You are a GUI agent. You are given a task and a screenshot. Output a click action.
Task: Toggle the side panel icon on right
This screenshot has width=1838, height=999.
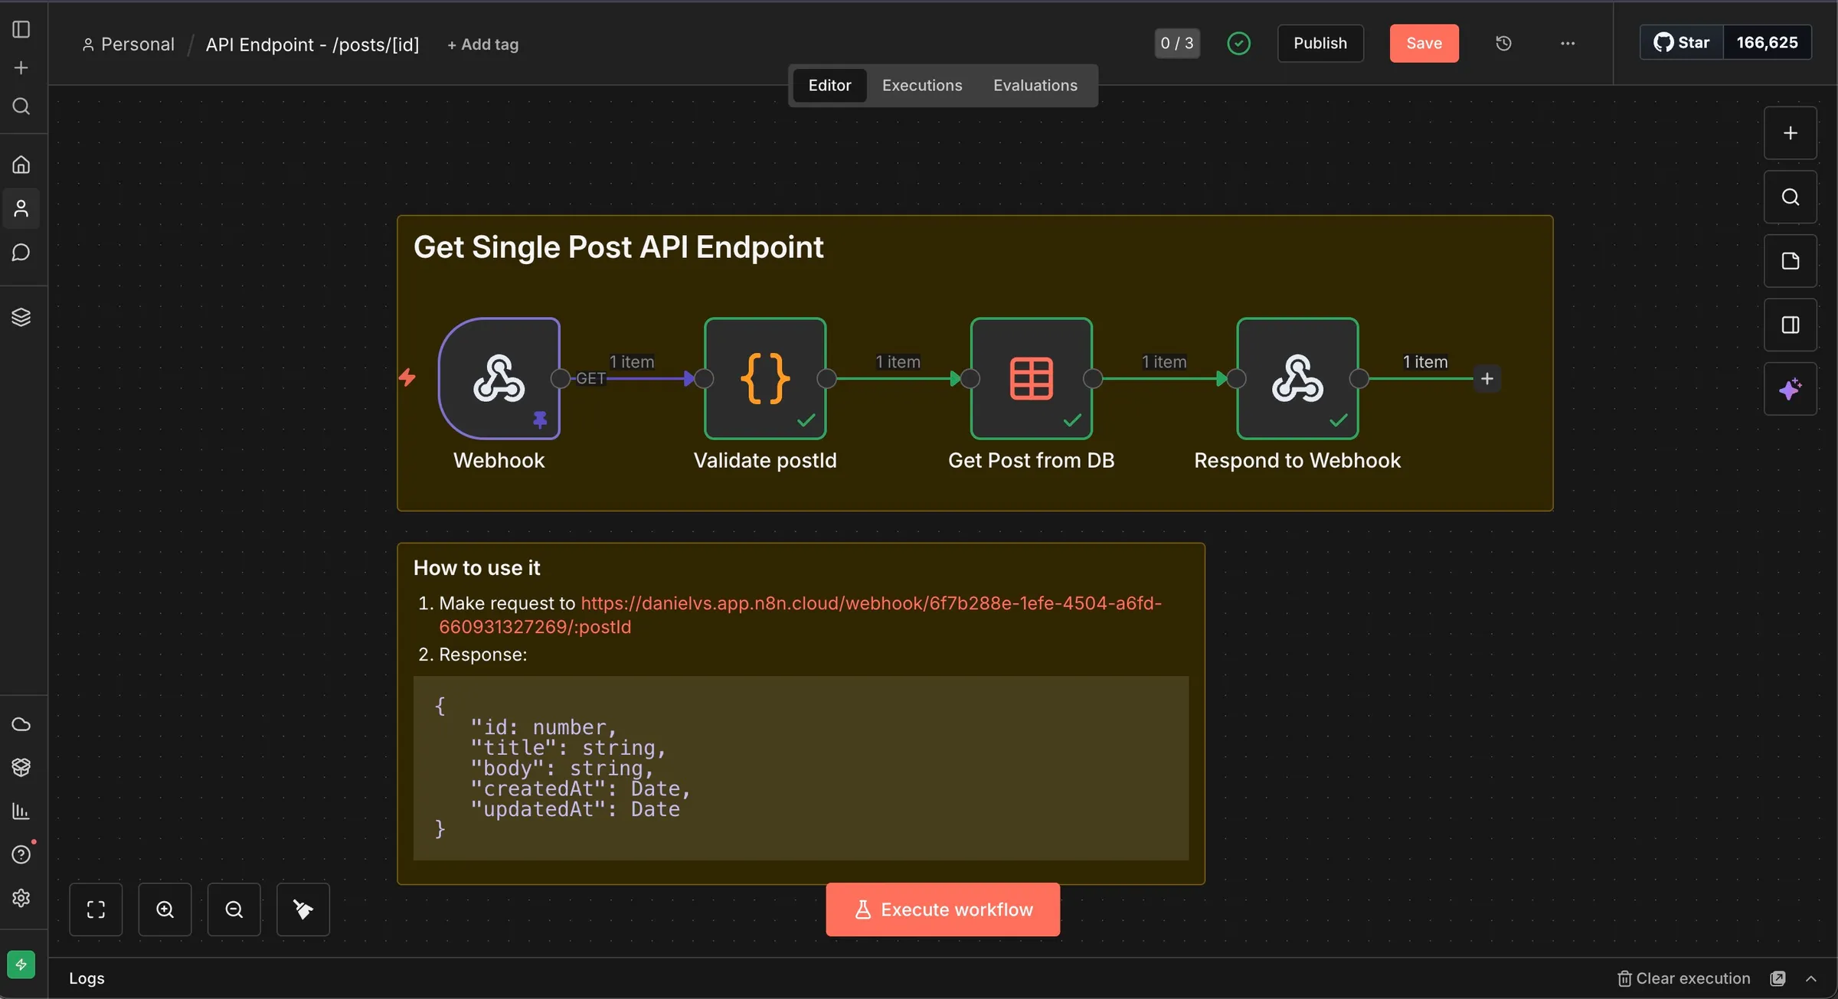pos(1791,325)
